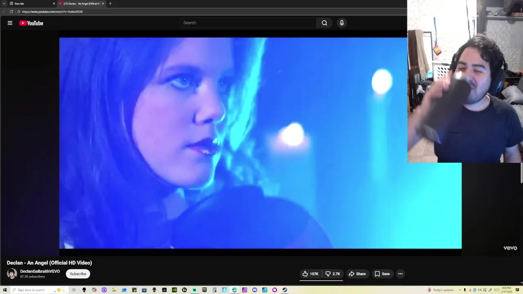
Task: Expand hidden system tray icons chevron
Action: 460,290
